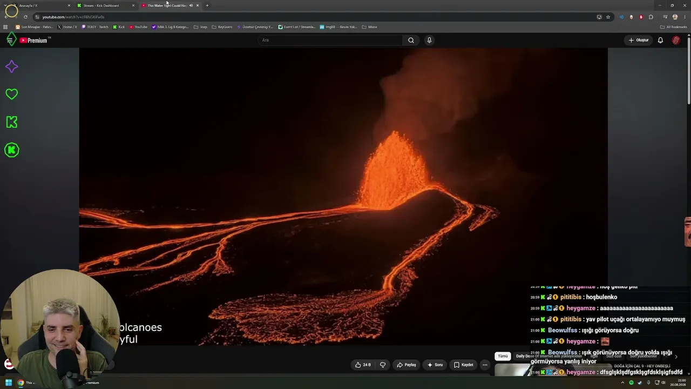Go to the YouTube Premium home logo

click(35, 41)
